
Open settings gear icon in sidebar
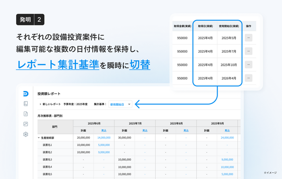(25, 134)
